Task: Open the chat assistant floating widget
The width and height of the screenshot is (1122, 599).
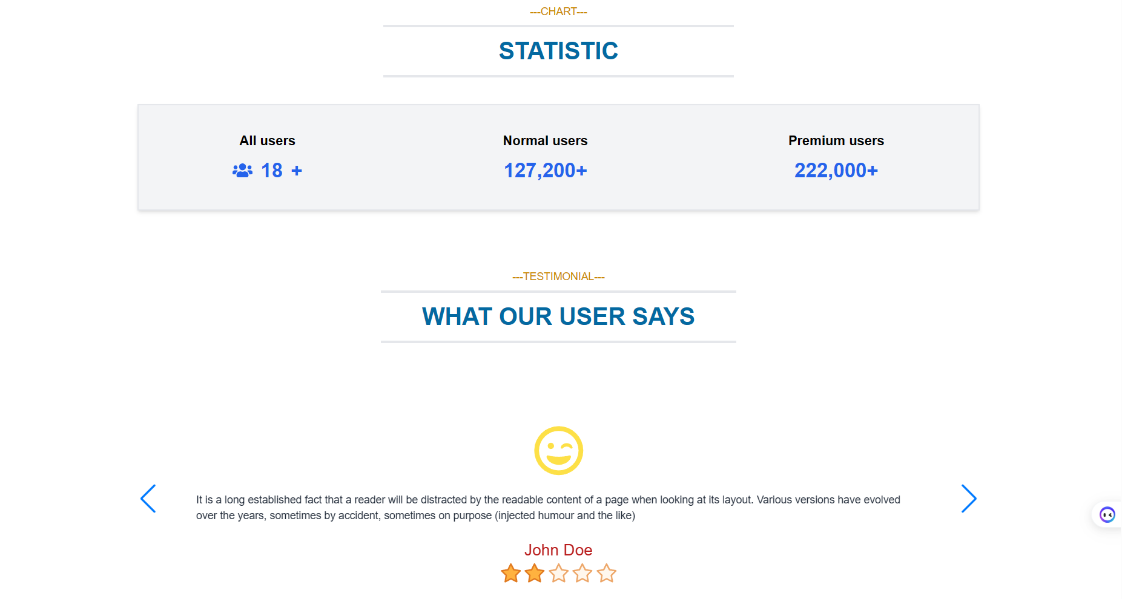Action: (1107, 515)
